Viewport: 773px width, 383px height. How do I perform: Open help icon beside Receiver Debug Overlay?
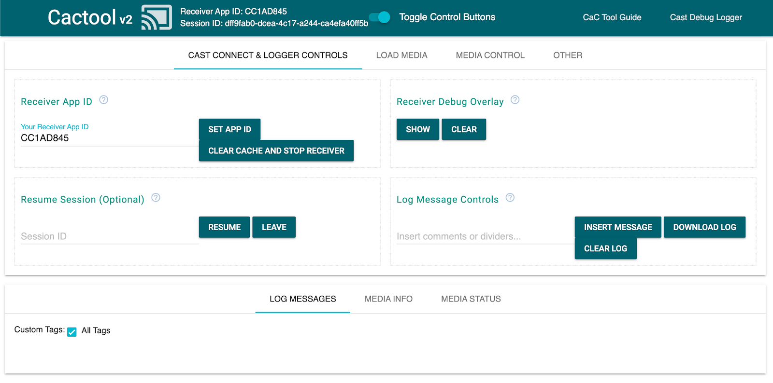(515, 100)
